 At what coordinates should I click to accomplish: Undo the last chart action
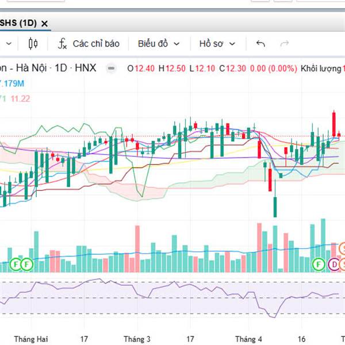pos(260,44)
